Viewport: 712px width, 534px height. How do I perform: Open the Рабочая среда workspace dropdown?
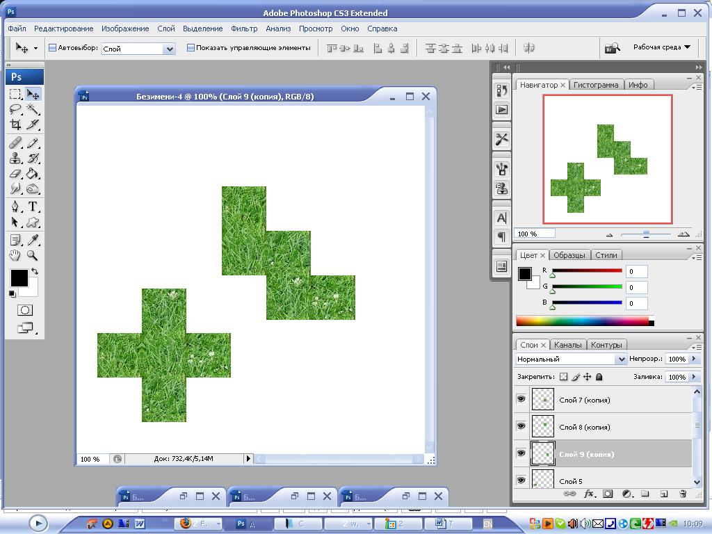662,47
